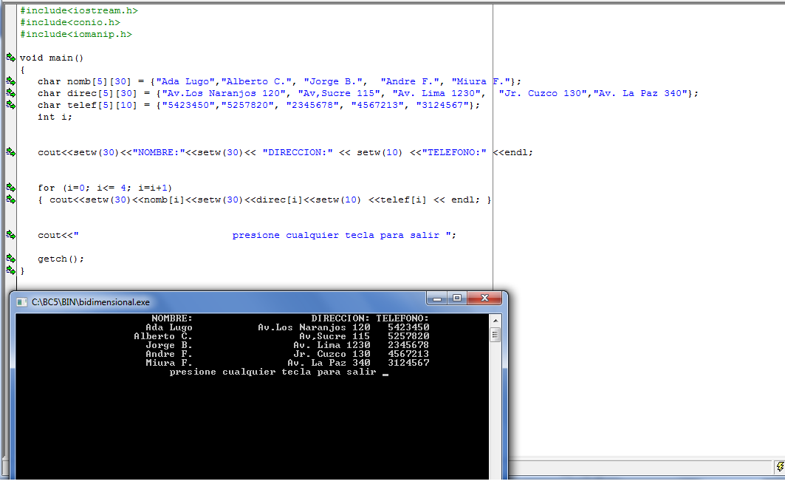Viewport: 785px width, 501px height.
Task: Click the console scrollbar thumb
Action: click(496, 334)
